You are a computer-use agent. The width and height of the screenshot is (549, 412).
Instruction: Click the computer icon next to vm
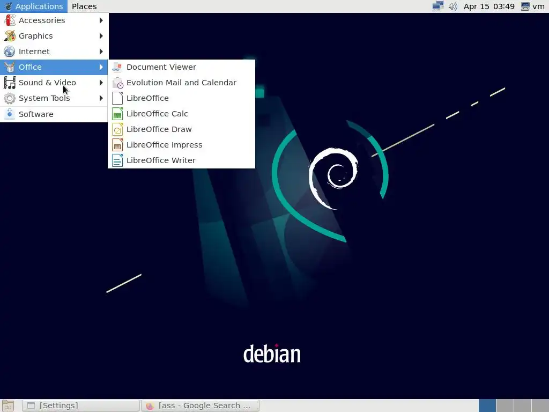(x=525, y=6)
